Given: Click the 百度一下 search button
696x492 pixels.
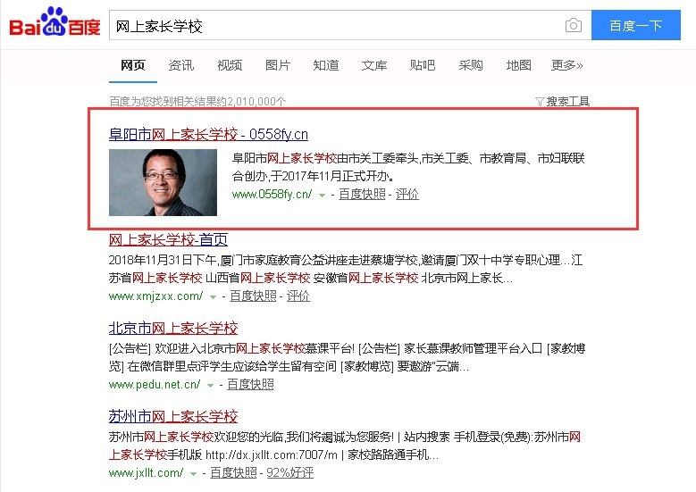Looking at the screenshot, I should (635, 25).
